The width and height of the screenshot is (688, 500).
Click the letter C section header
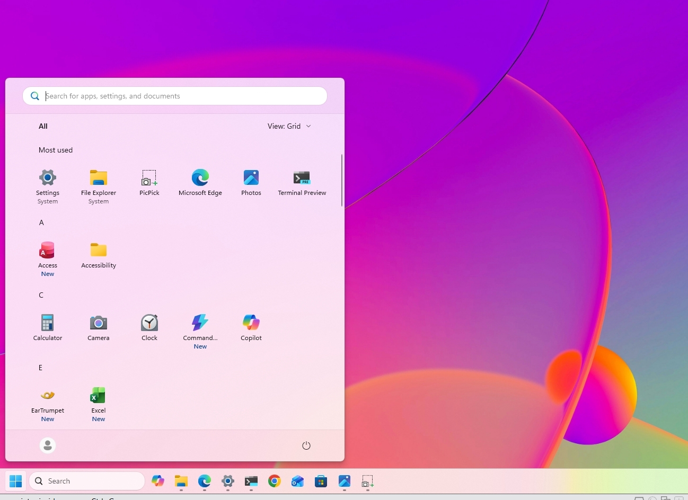tap(41, 295)
